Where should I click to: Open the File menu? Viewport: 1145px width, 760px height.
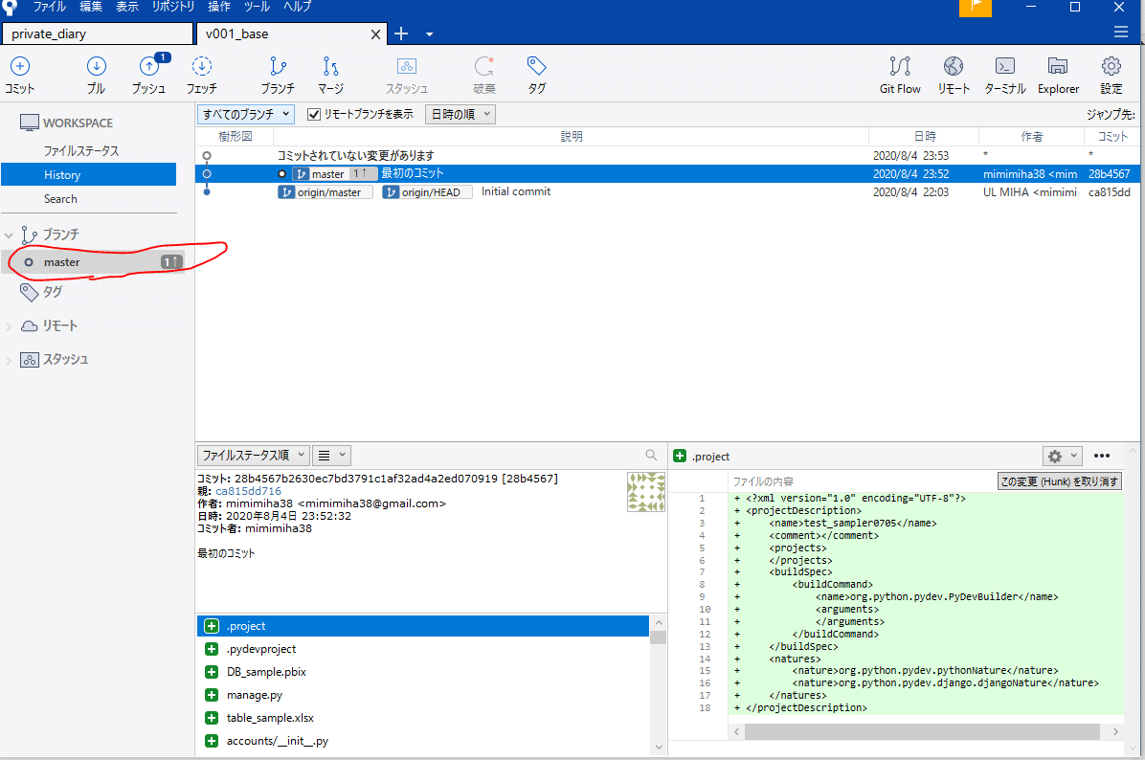pyautogui.click(x=50, y=7)
